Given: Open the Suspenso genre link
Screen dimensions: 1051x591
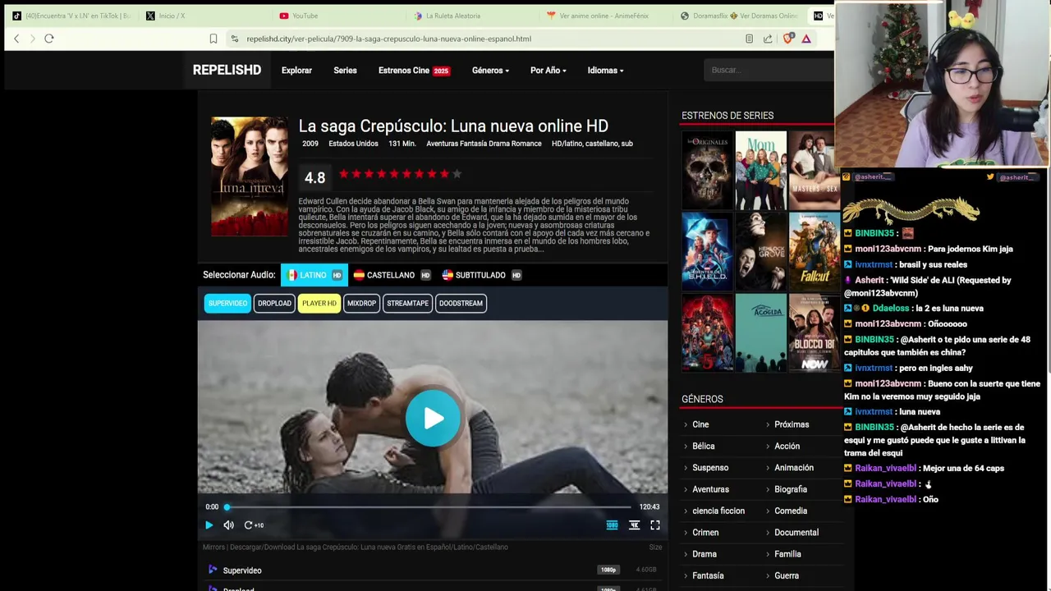Looking at the screenshot, I should point(710,468).
